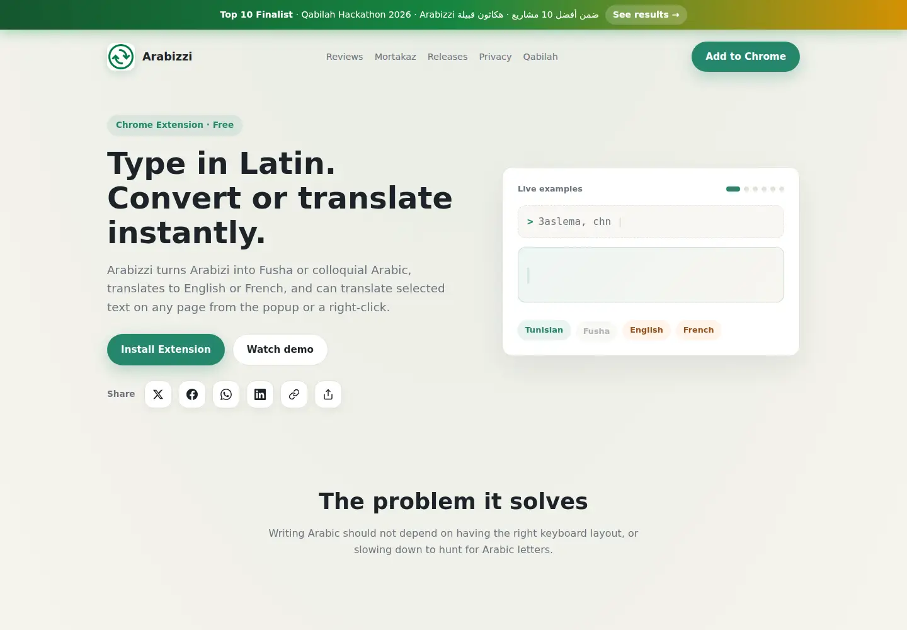Share the page on Facebook
The height and width of the screenshot is (630, 907).
tap(192, 394)
